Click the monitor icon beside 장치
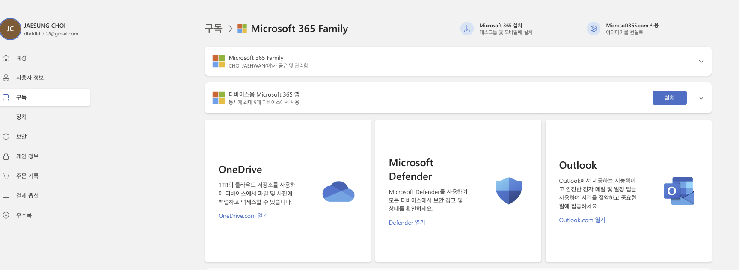The height and width of the screenshot is (270, 739). (x=6, y=117)
